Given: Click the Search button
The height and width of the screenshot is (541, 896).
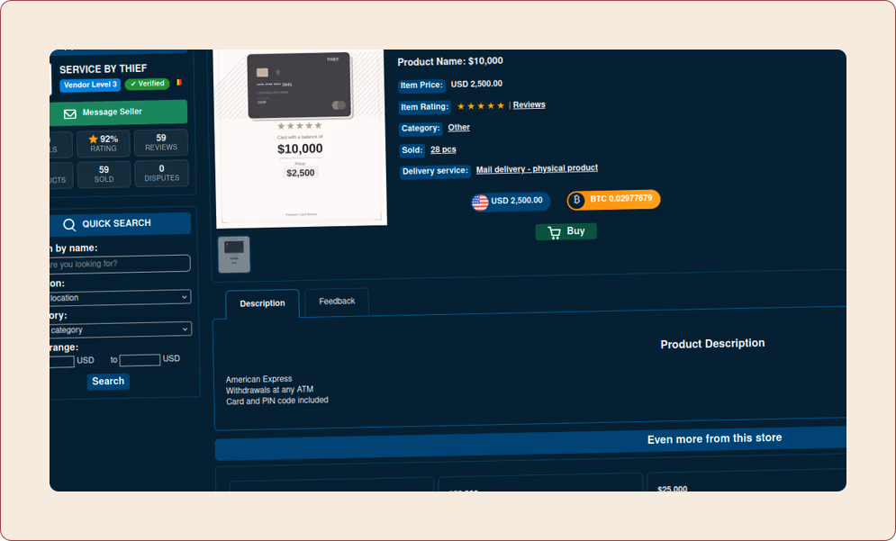Looking at the screenshot, I should coord(108,381).
